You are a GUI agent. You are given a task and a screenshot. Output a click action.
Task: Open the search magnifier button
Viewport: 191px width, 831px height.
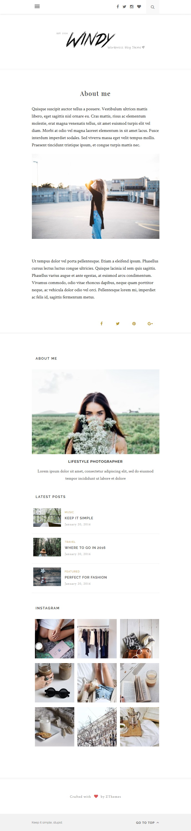(x=153, y=7)
